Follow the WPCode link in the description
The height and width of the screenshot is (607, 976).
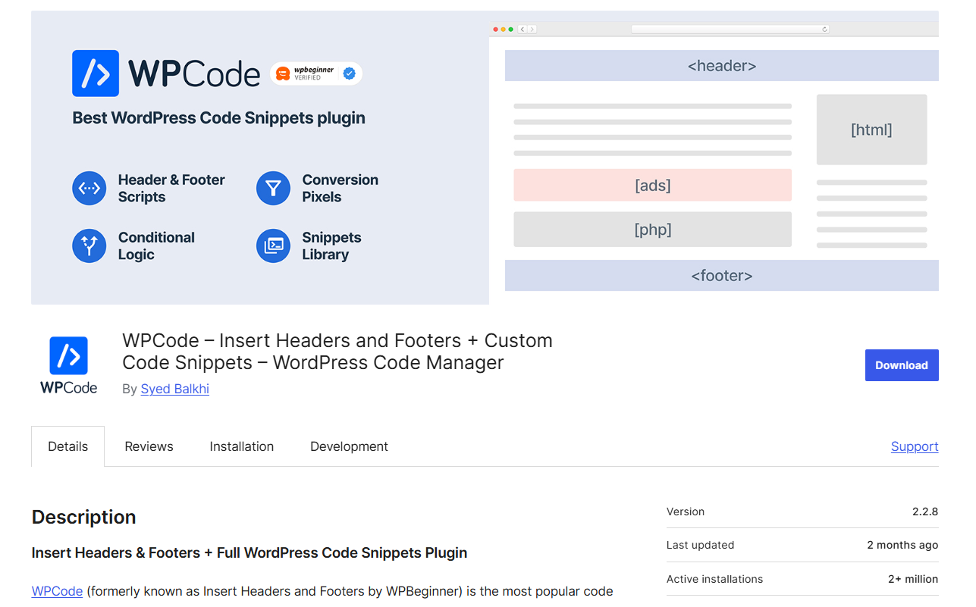click(x=57, y=590)
